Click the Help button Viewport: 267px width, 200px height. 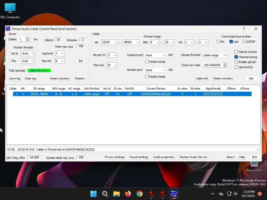(x=242, y=157)
